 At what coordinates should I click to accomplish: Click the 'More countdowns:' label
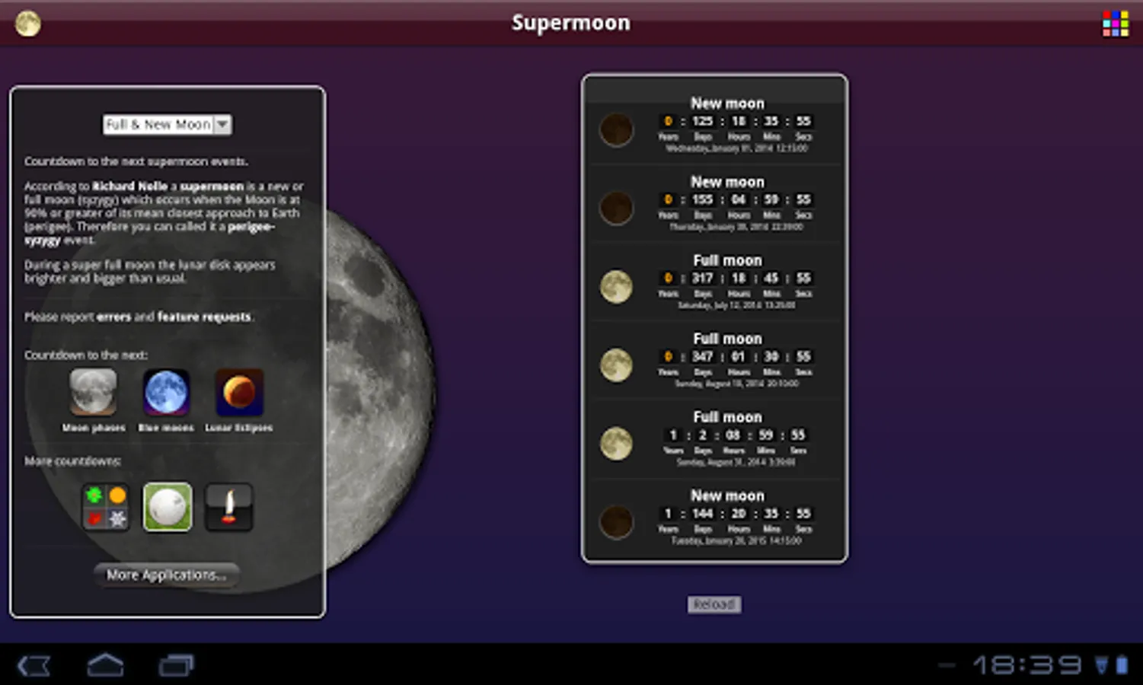[72, 461]
